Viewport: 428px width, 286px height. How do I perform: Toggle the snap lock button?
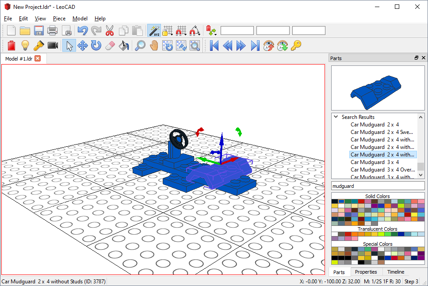point(166,31)
